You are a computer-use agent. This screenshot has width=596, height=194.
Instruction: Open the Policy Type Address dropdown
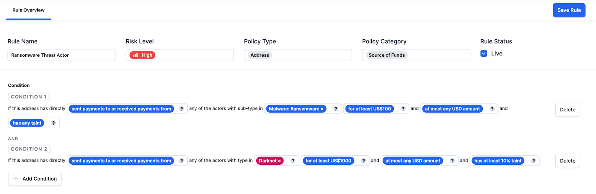point(298,55)
